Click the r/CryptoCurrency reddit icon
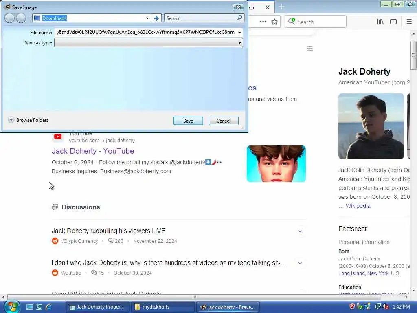This screenshot has width=417, height=313. pos(55,241)
